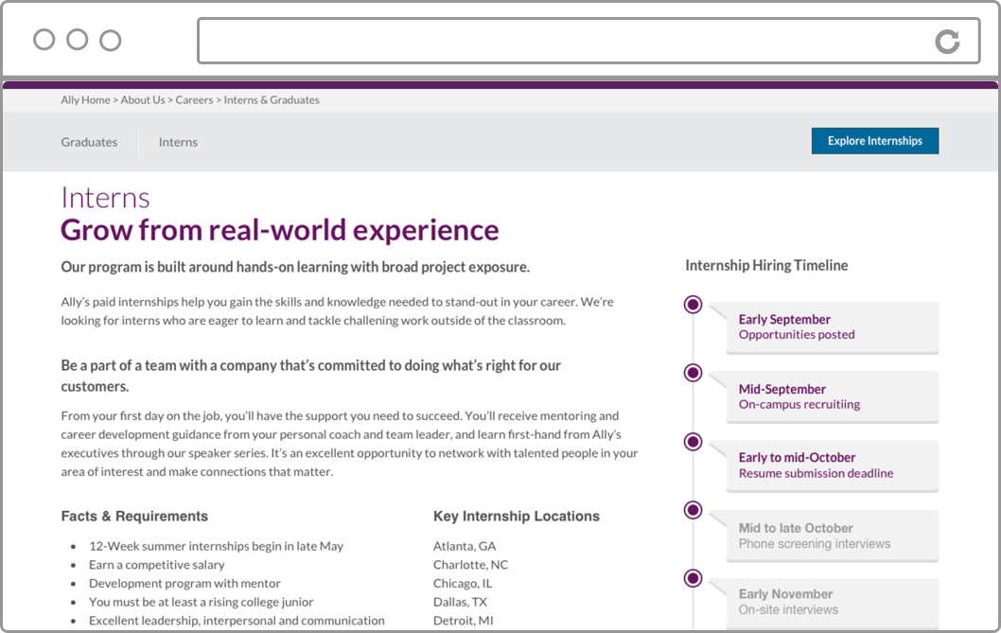Click the second browser window control circle

pos(78,40)
